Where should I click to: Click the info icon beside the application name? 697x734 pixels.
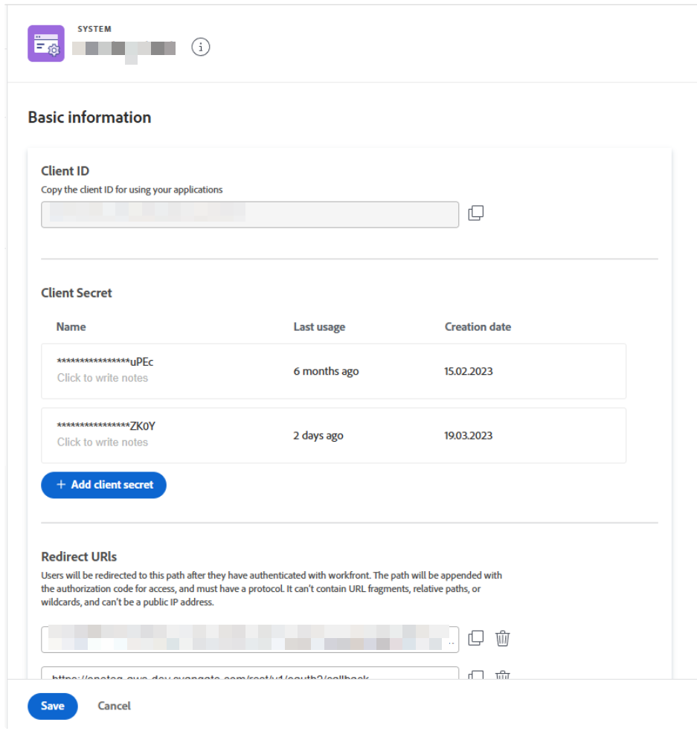tap(201, 47)
